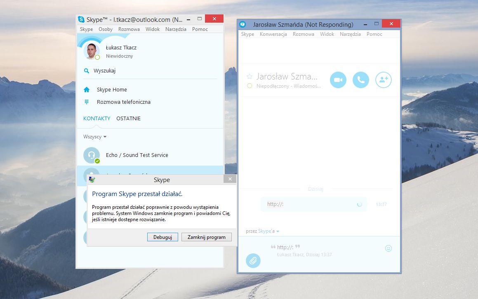Image resolution: width=478 pixels, height=299 pixels.
Task: Open the emoticon picker smiley
Action: [389, 248]
